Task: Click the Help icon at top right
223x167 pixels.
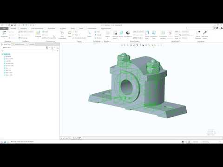Action: (x=222, y=28)
